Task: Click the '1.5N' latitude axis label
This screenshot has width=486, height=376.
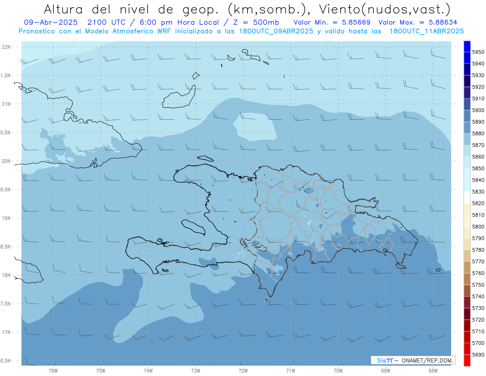Action: (6, 75)
